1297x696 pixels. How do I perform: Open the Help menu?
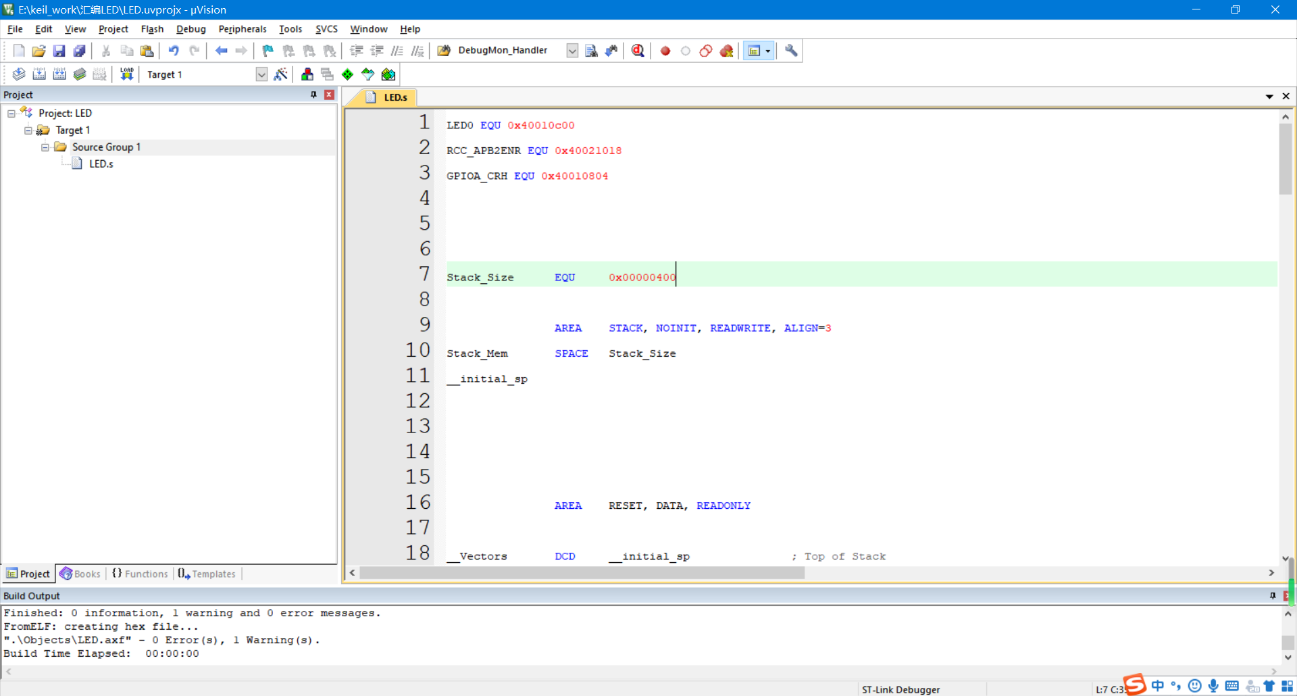point(410,29)
